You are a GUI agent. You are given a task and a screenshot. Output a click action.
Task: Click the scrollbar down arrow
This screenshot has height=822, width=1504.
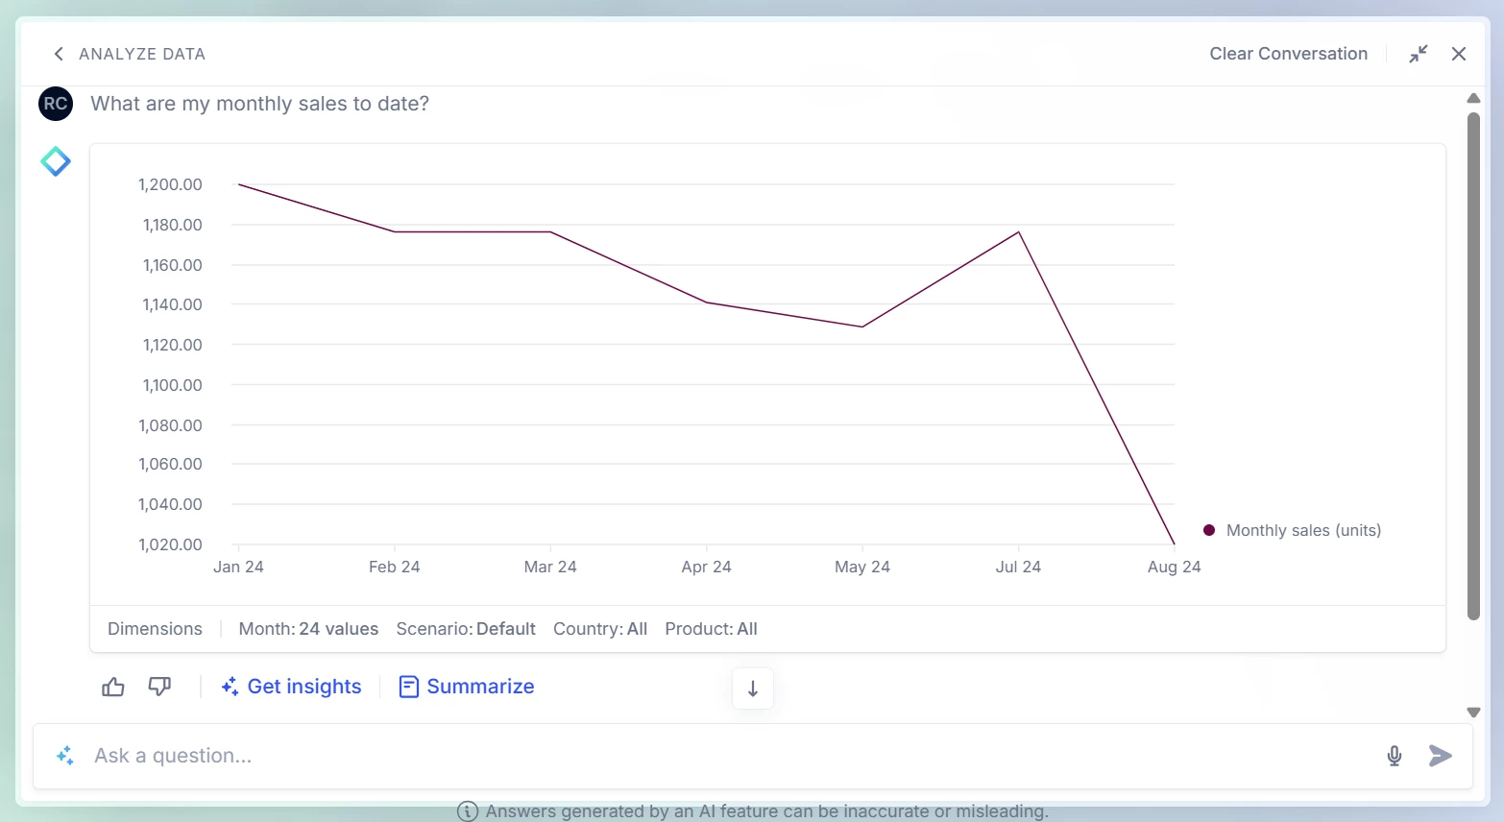[x=1473, y=713]
